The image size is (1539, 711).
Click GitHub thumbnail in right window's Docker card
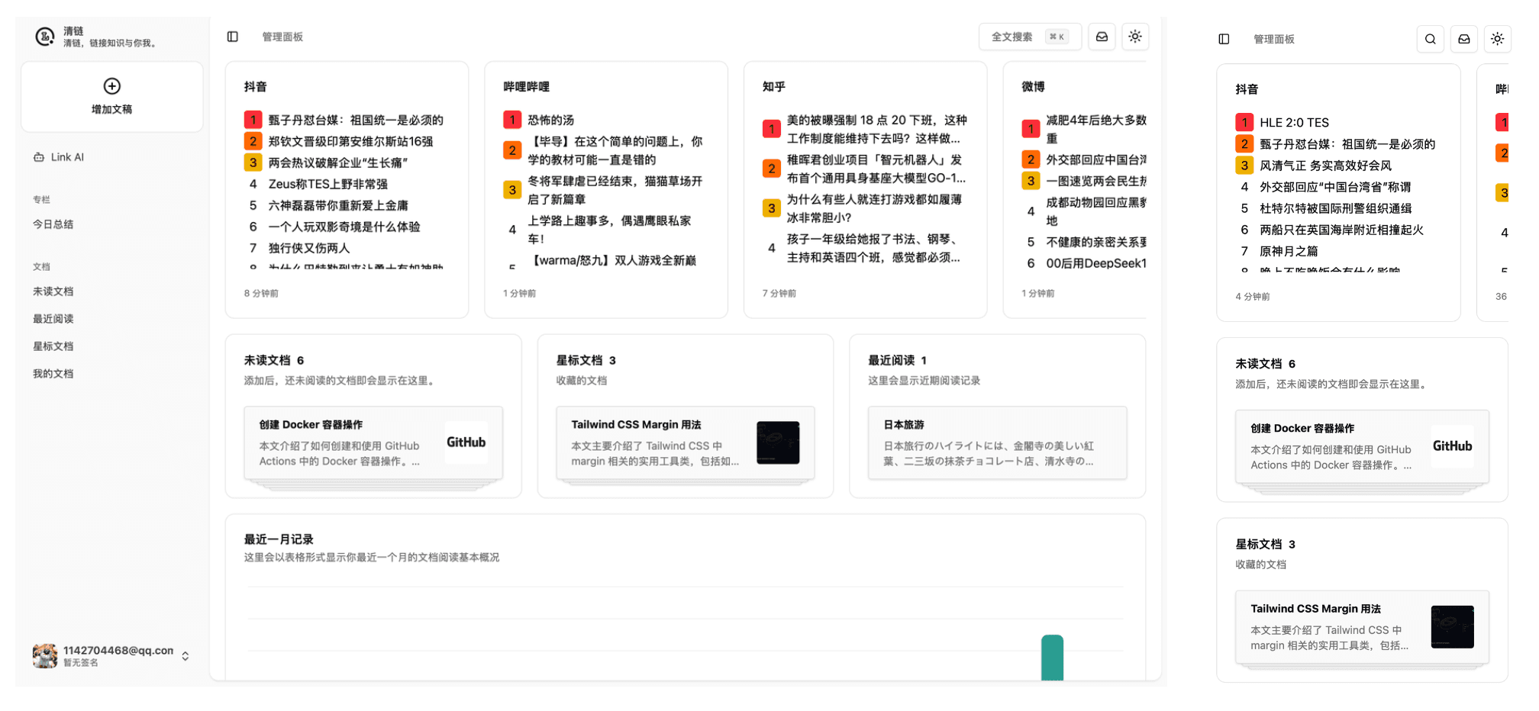(x=1452, y=446)
